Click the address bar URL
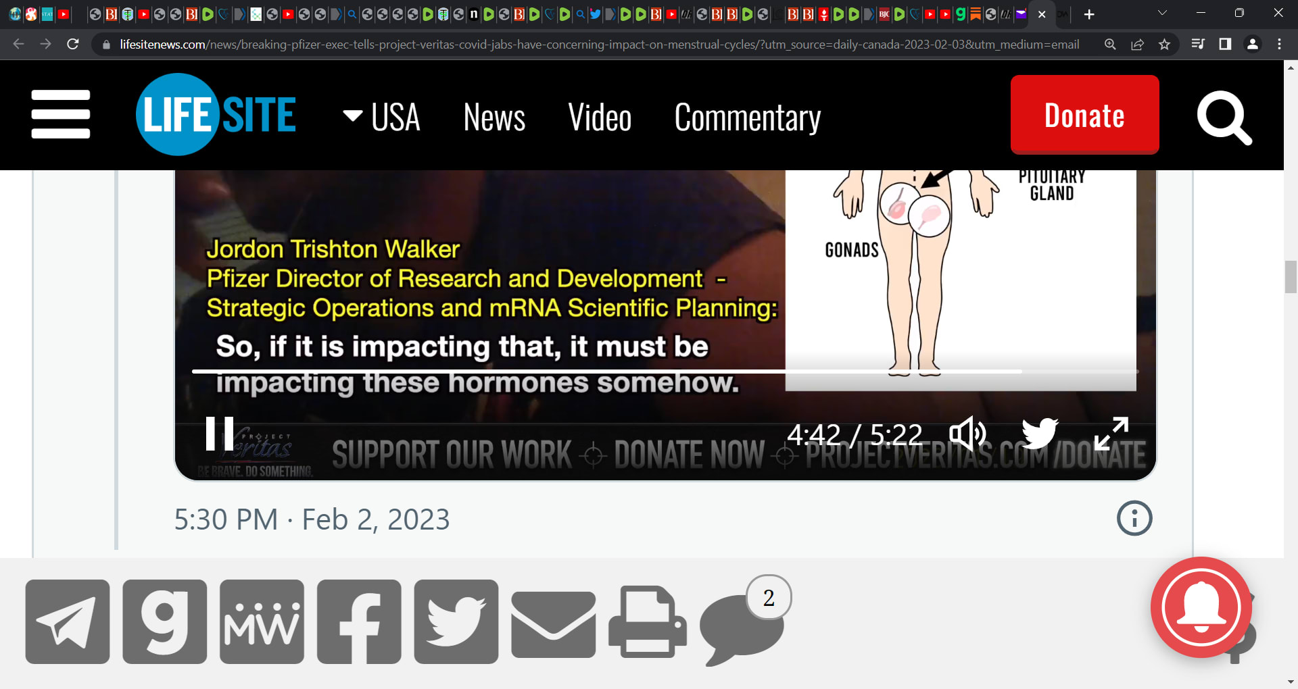The height and width of the screenshot is (689, 1298). click(599, 45)
